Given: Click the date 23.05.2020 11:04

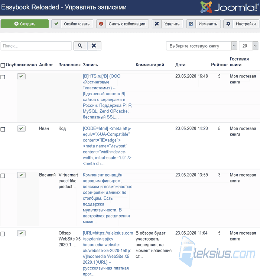Looking at the screenshot, I should coord(191,233).
